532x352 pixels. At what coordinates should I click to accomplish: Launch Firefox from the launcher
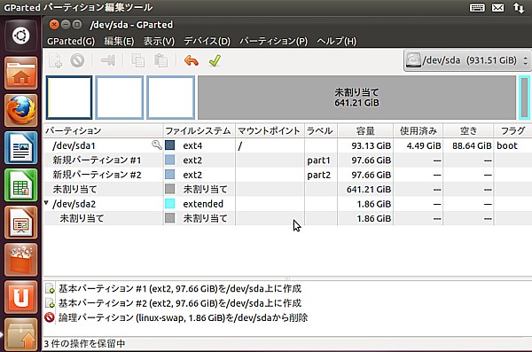click(x=21, y=110)
